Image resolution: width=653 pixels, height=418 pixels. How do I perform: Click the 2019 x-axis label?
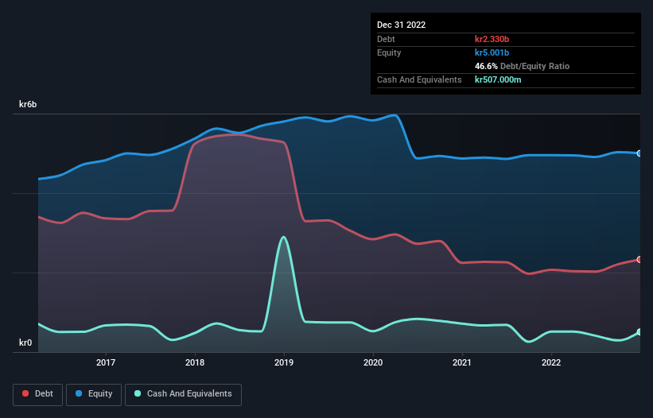pos(284,362)
